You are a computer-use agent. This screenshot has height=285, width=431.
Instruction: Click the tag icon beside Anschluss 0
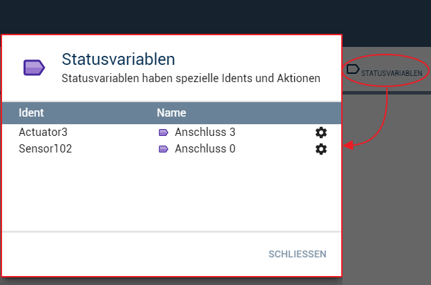point(164,148)
